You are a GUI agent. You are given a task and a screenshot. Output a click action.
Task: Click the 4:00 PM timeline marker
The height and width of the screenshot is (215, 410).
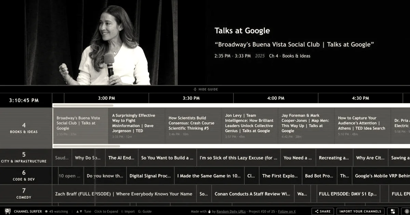coord(276,98)
